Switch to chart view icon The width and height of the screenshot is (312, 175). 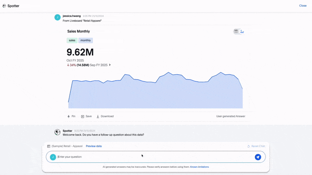pyautogui.click(x=242, y=31)
